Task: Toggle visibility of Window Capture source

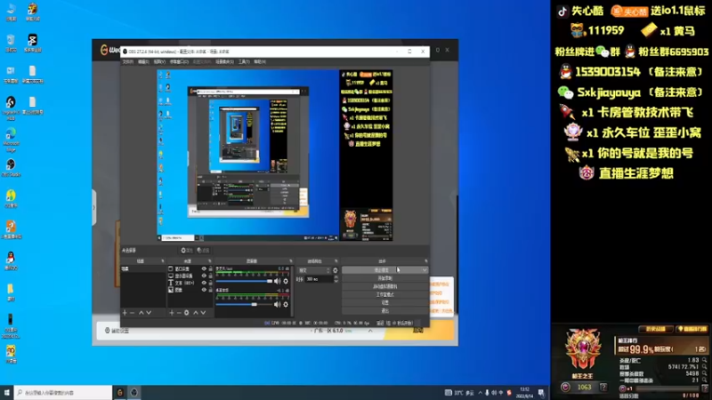Action: tap(204, 269)
